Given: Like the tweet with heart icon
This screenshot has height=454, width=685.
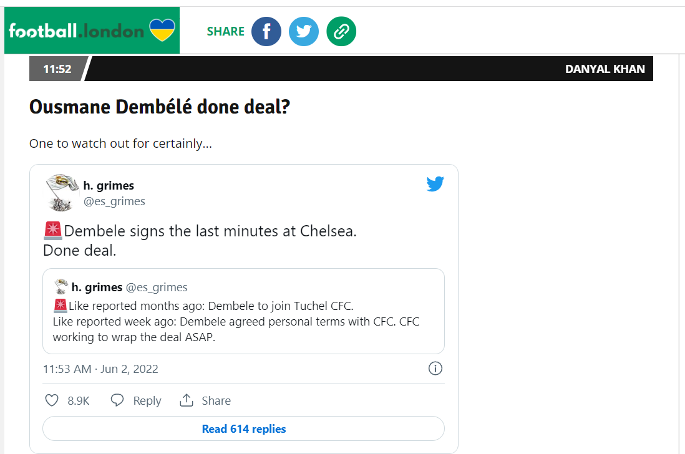Looking at the screenshot, I should (52, 400).
